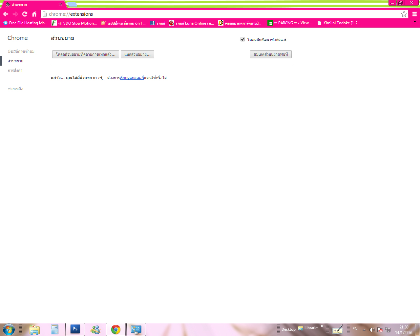Close the ส่วนขยาย tab
This screenshot has height=336, width=420.
61,5
